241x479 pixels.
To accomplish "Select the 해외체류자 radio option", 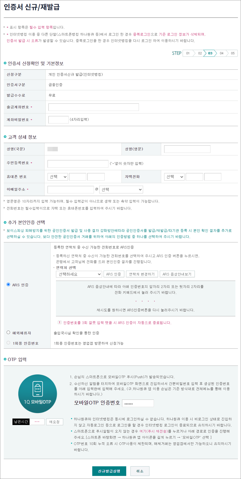I will (8, 332).
